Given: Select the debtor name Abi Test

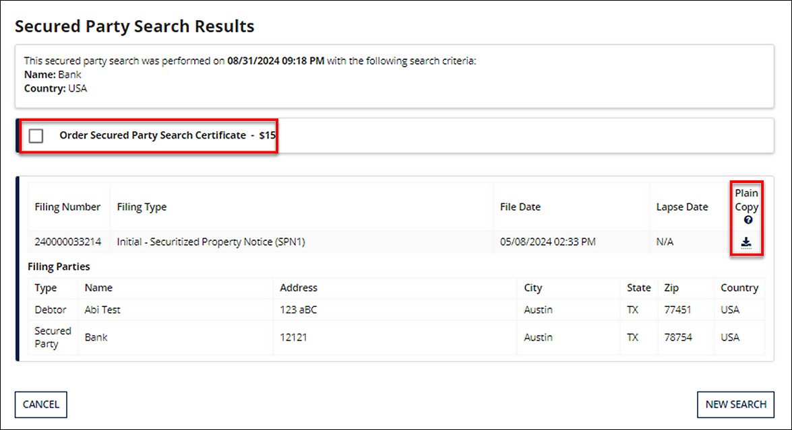Looking at the screenshot, I should coord(102,310).
